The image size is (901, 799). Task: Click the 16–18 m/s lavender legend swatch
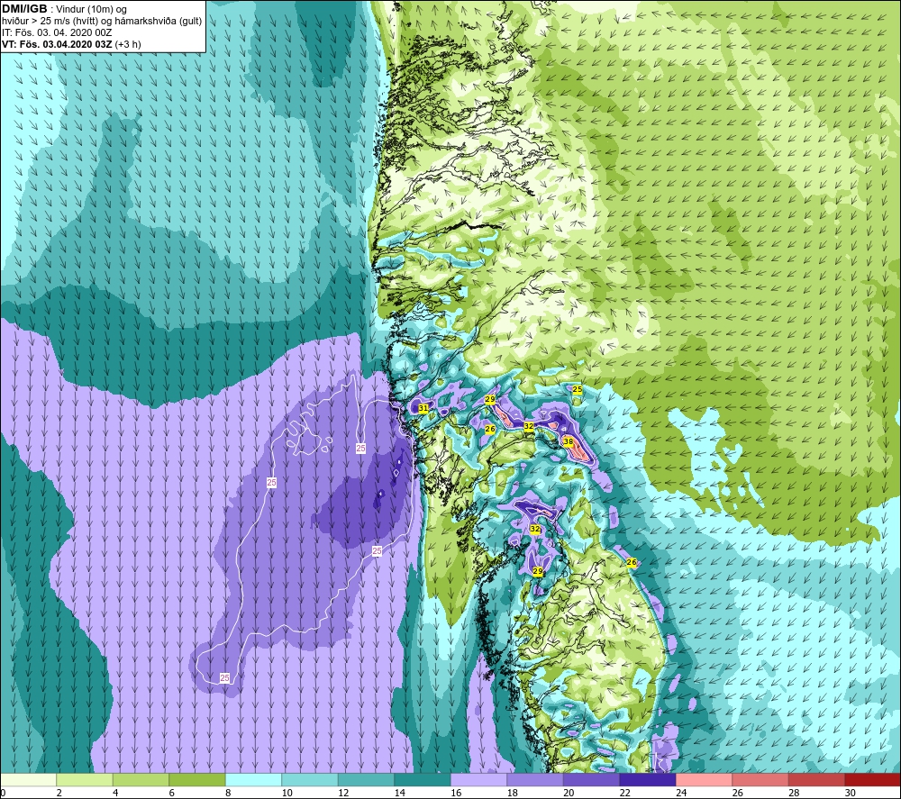tap(478, 779)
